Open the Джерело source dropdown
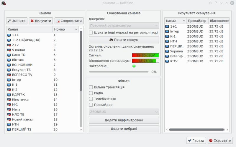 (x=124, y=26)
